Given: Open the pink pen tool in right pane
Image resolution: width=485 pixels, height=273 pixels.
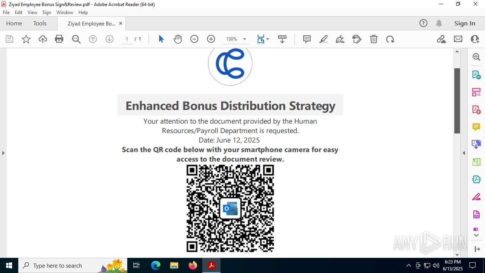Looking at the screenshot, I should [476, 197].
